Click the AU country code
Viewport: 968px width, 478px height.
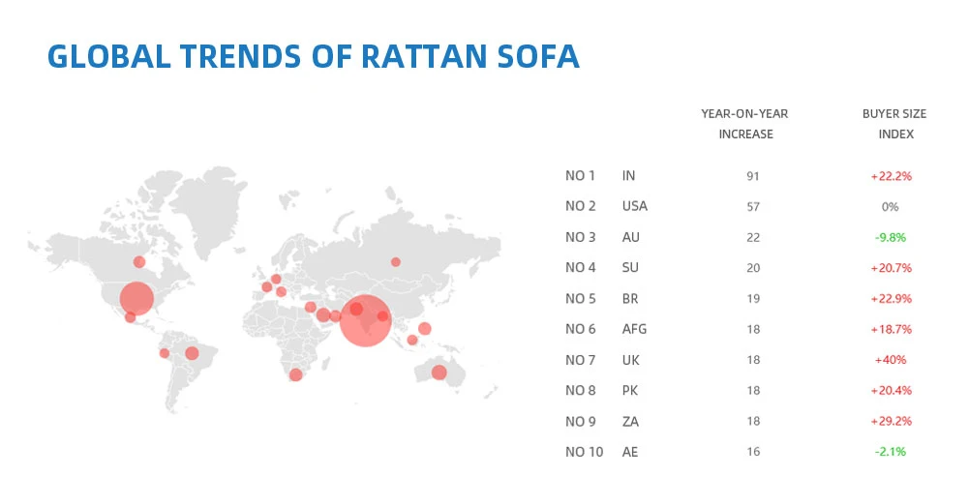[x=629, y=237]
